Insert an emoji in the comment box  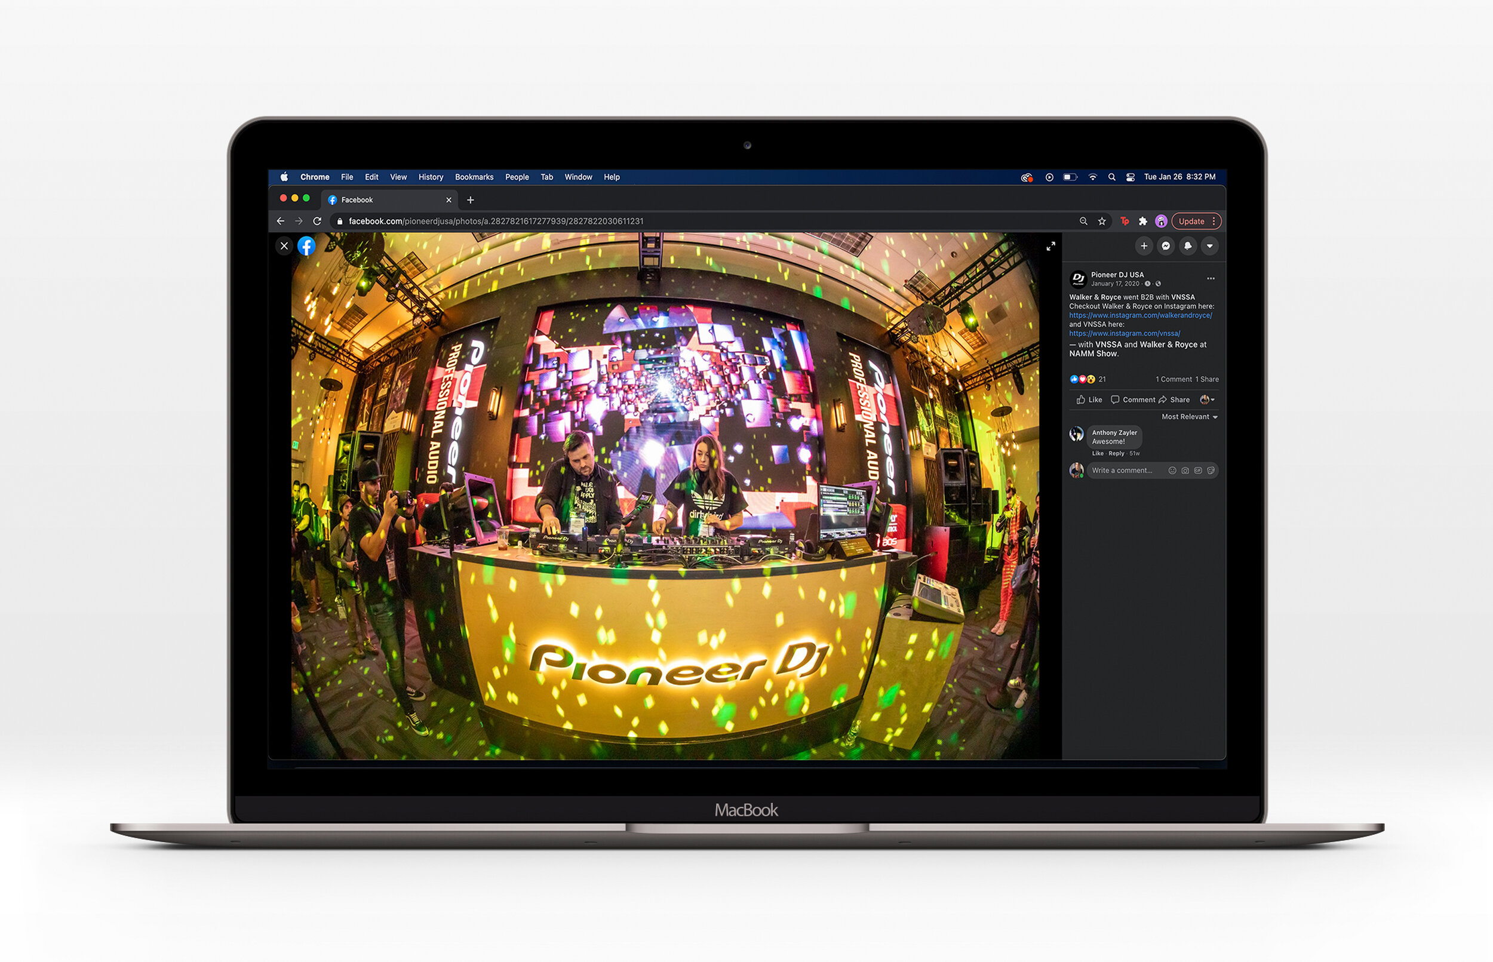pos(1172,471)
